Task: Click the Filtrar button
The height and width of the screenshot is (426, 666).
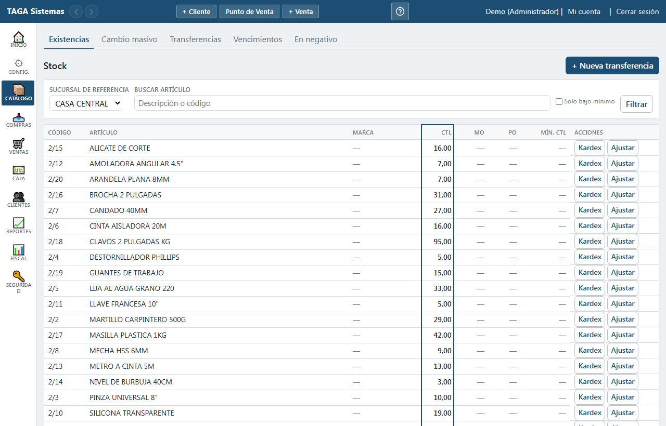Action: (x=636, y=104)
